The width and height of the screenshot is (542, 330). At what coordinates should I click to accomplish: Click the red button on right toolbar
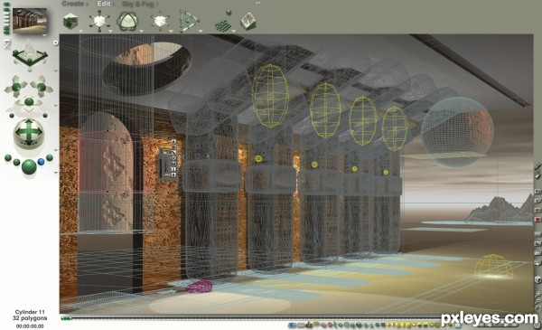point(537,220)
